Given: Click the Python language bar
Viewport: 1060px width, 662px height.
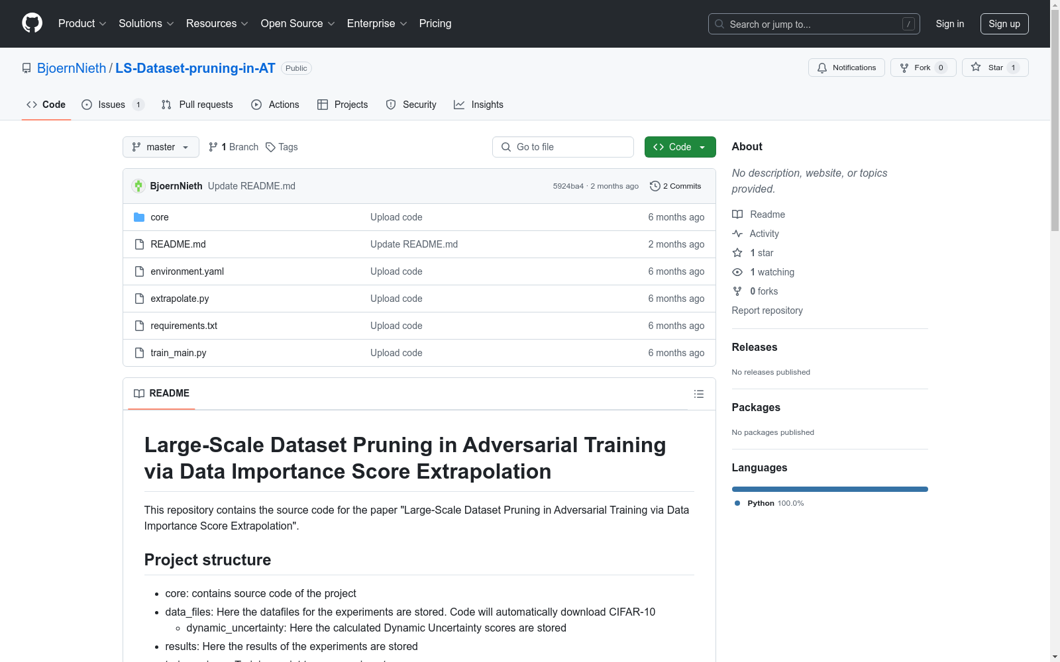Looking at the screenshot, I should point(830,489).
